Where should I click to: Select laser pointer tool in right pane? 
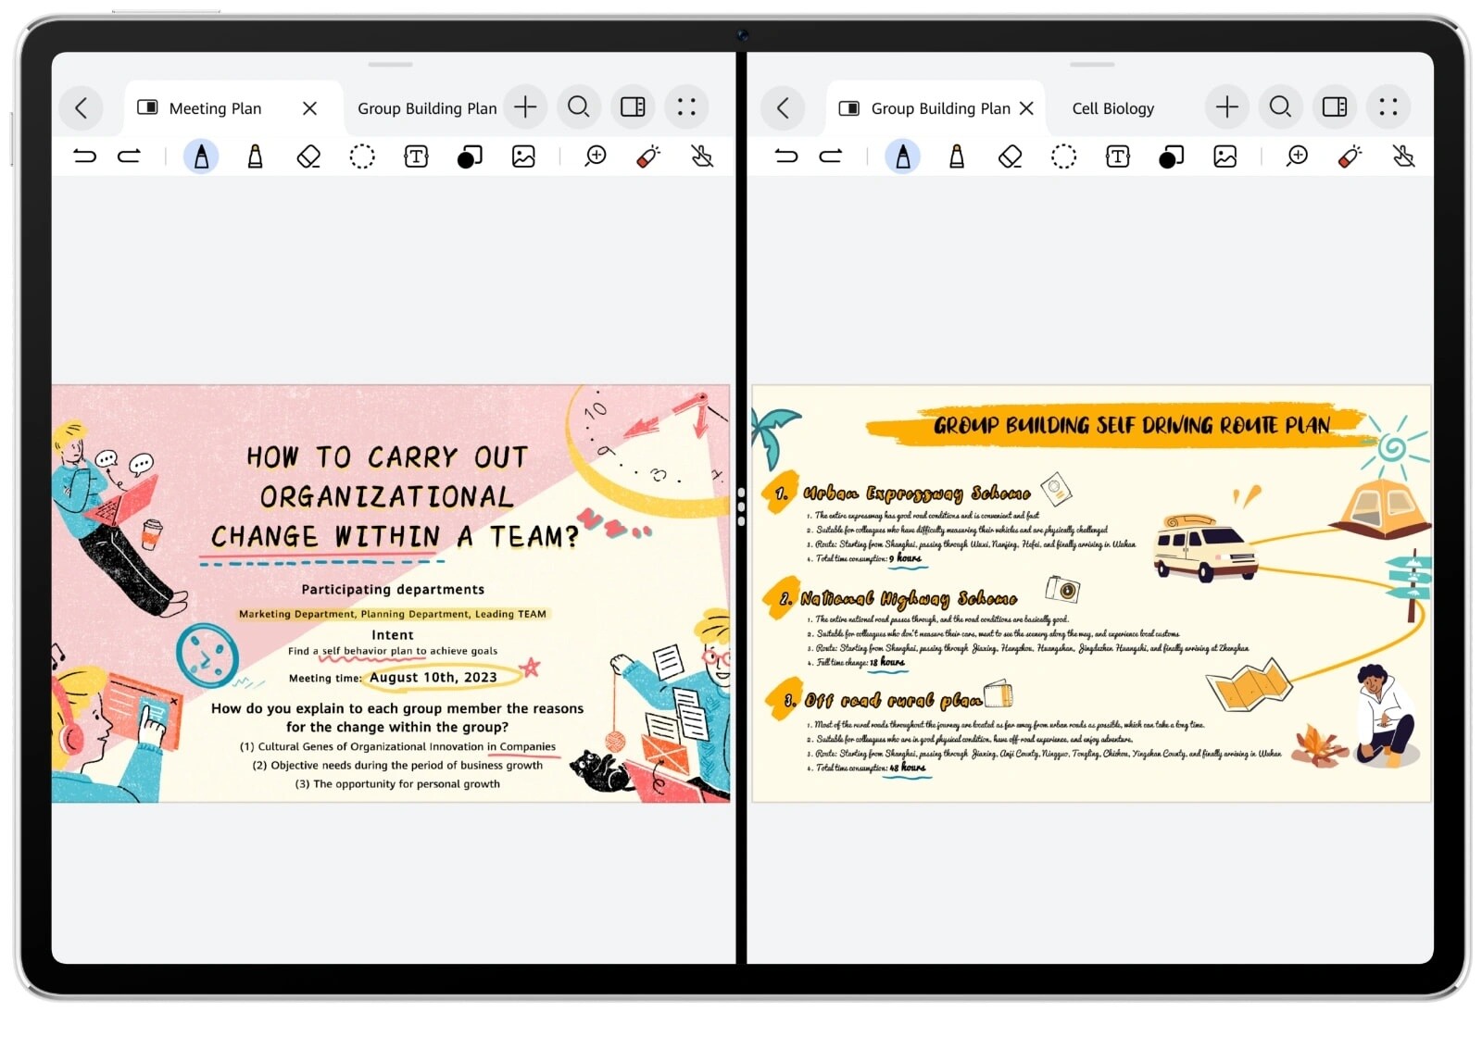pos(1350,156)
